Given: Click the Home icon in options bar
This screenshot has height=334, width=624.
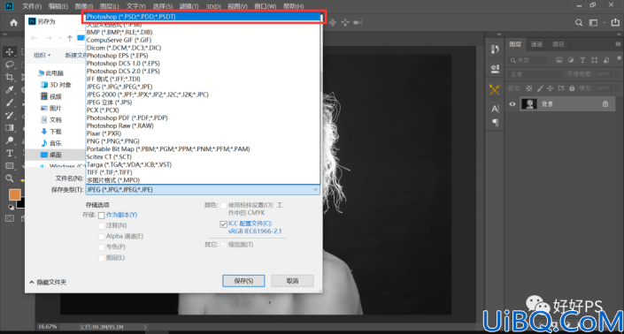Looking at the screenshot, I should pyautogui.click(x=13, y=23).
